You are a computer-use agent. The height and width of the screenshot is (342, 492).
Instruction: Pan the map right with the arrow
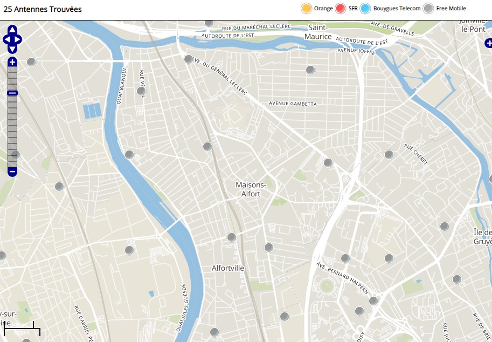18,39
